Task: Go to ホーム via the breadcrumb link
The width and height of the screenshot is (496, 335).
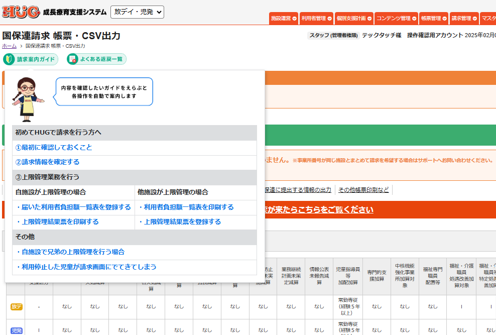Action: point(9,46)
